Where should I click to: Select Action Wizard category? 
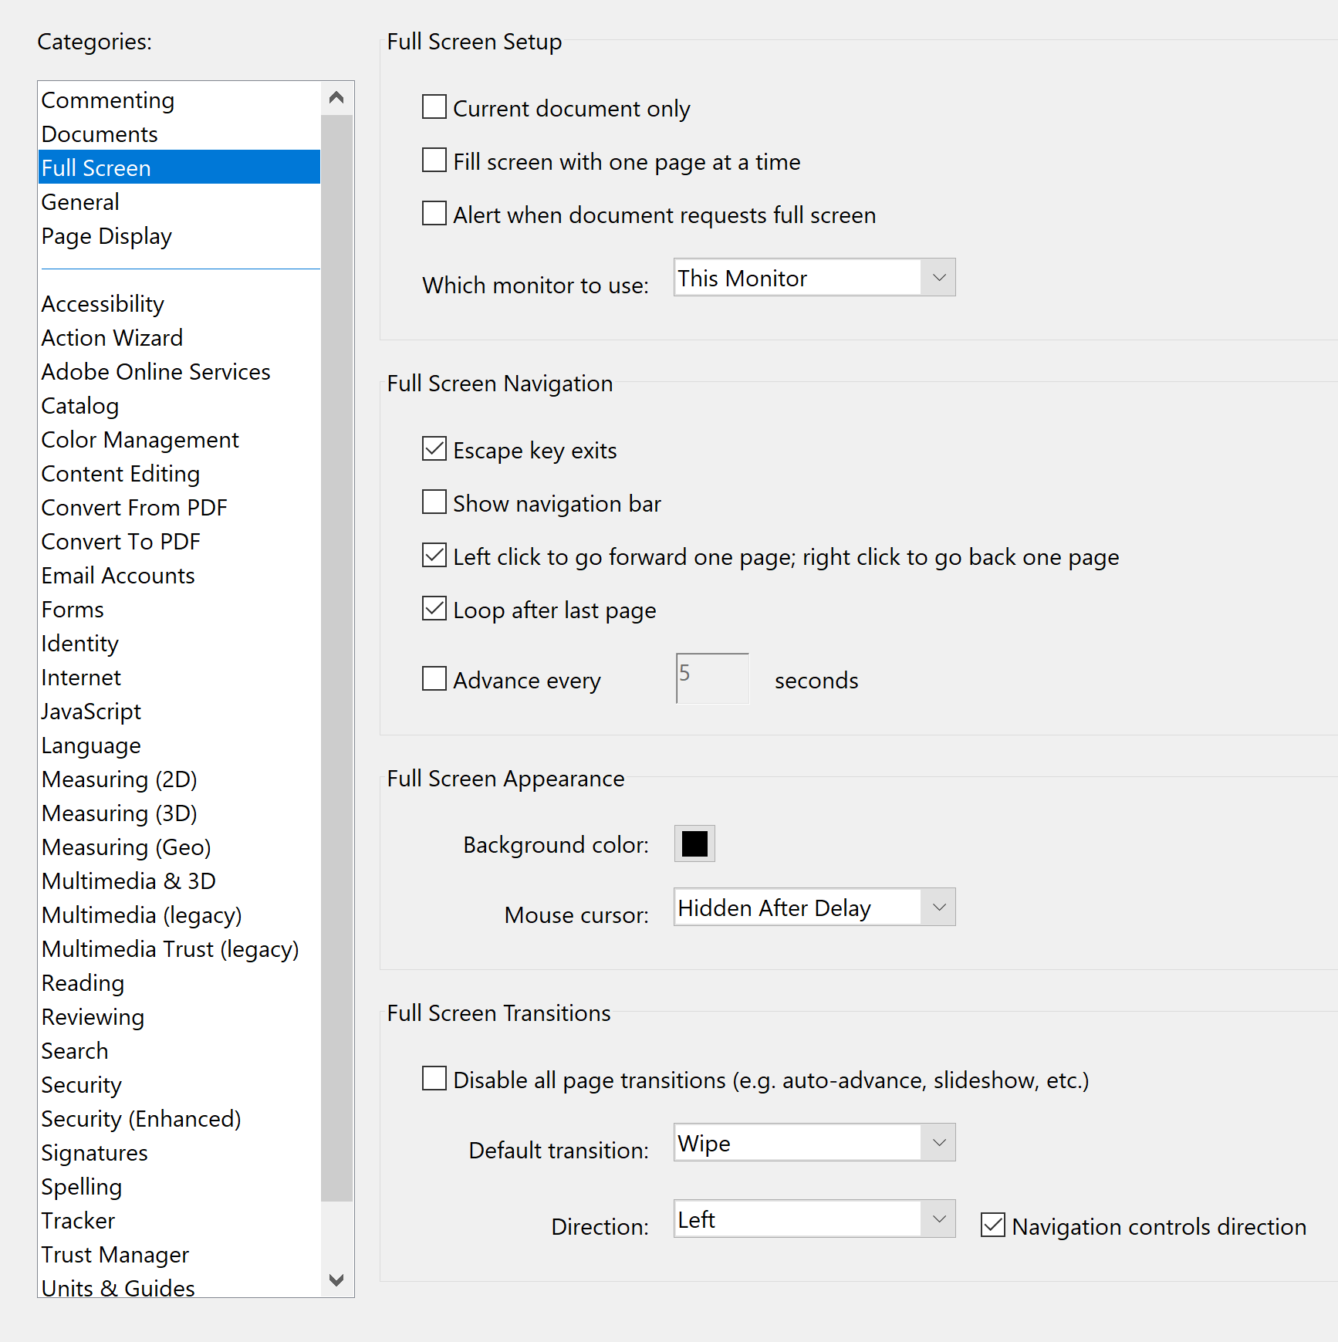(179, 338)
